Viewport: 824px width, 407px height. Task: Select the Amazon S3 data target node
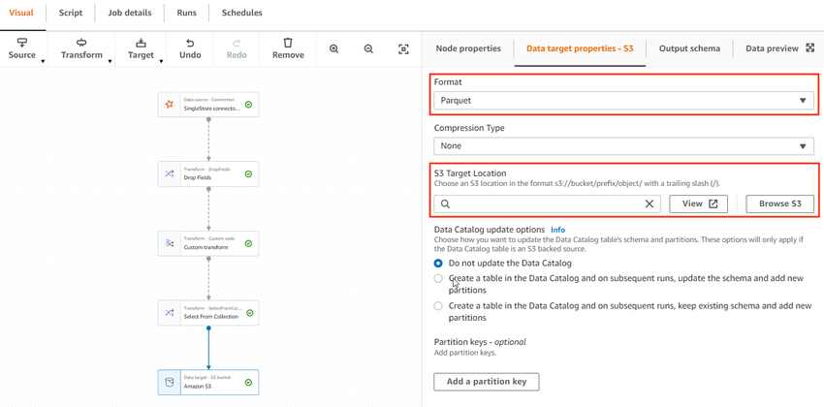[x=208, y=382]
